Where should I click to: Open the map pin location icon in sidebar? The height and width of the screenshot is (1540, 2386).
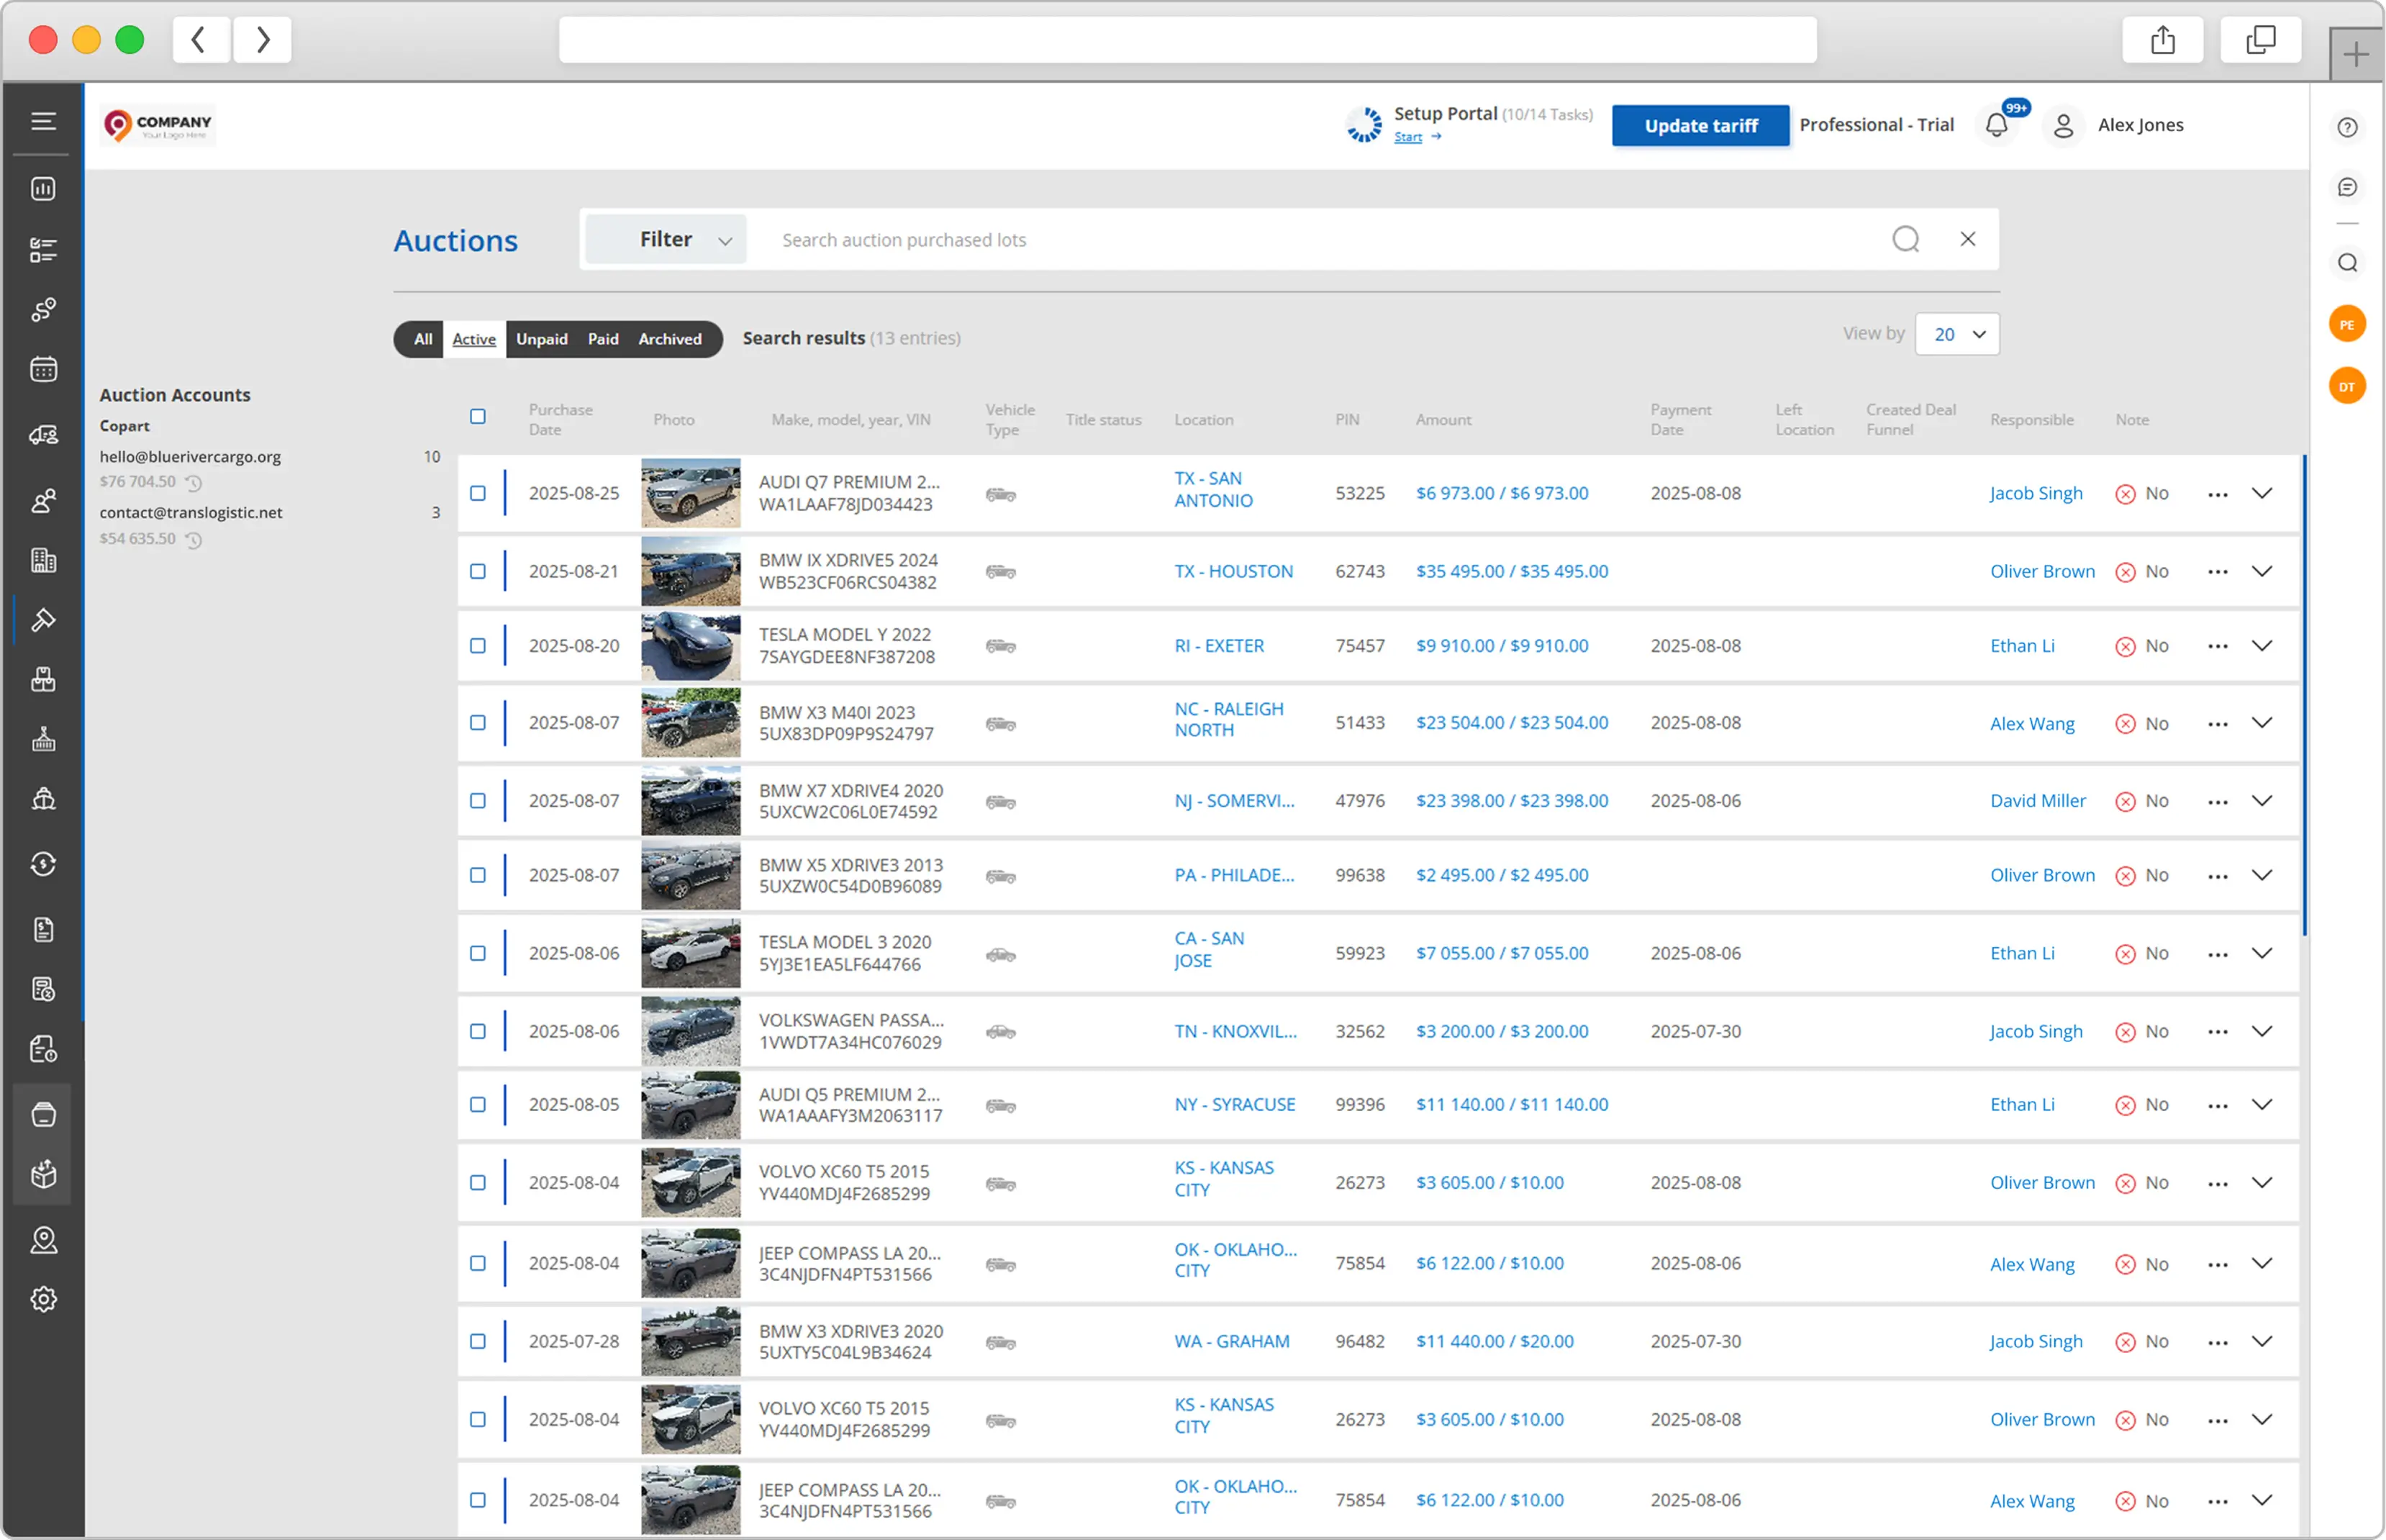(43, 1240)
